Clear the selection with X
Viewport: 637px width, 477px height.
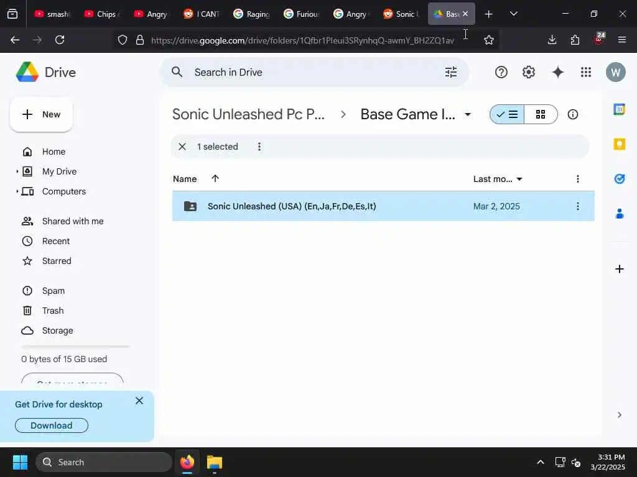182,147
